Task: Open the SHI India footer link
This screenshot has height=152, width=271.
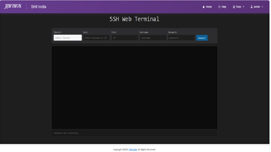Action: 133,150
